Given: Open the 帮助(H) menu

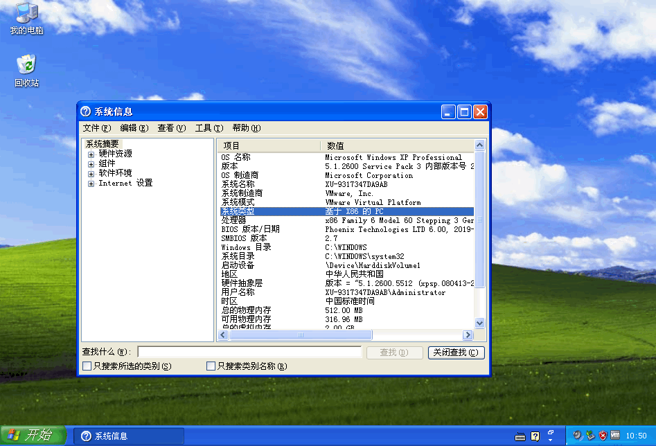Looking at the screenshot, I should click(247, 128).
